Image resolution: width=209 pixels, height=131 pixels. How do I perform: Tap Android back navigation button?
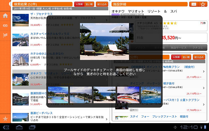(6, 127)
